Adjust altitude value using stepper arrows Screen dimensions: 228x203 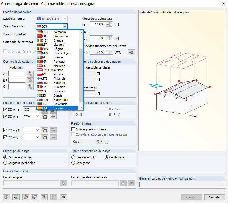coord(108,38)
